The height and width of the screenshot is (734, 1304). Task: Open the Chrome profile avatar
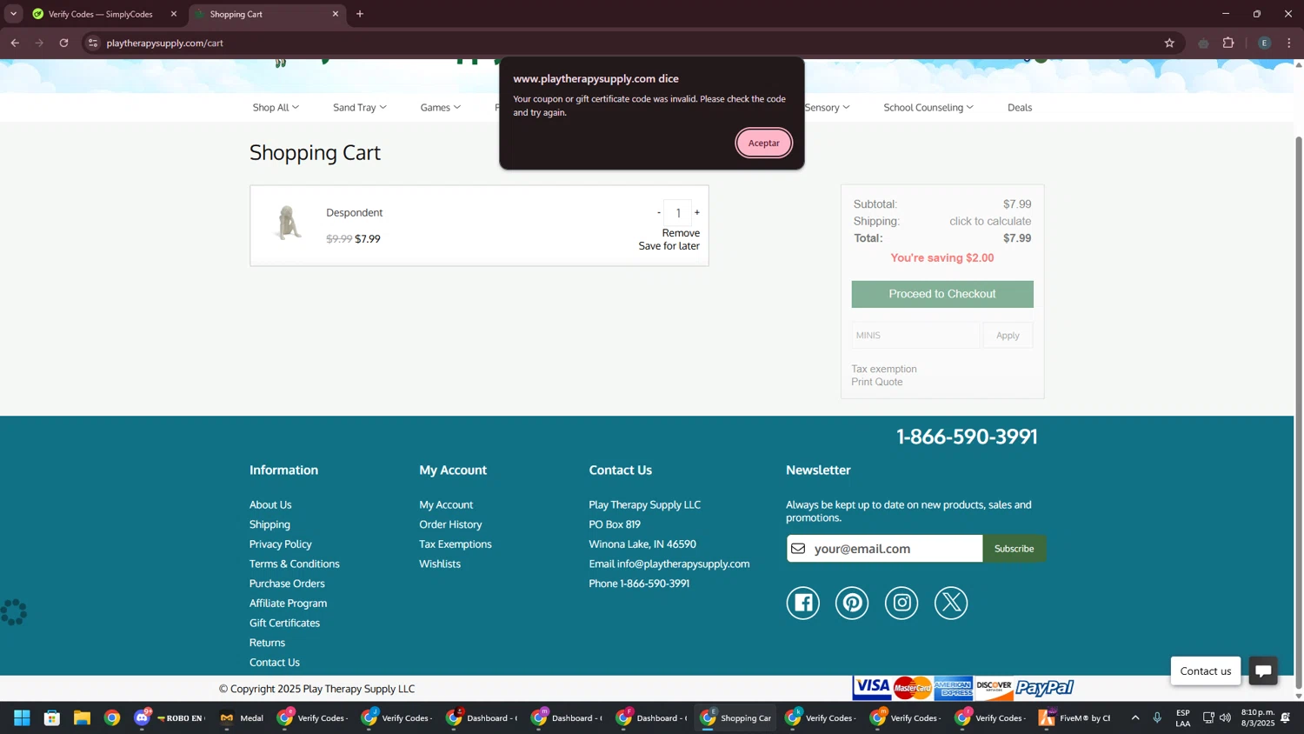[1264, 43]
